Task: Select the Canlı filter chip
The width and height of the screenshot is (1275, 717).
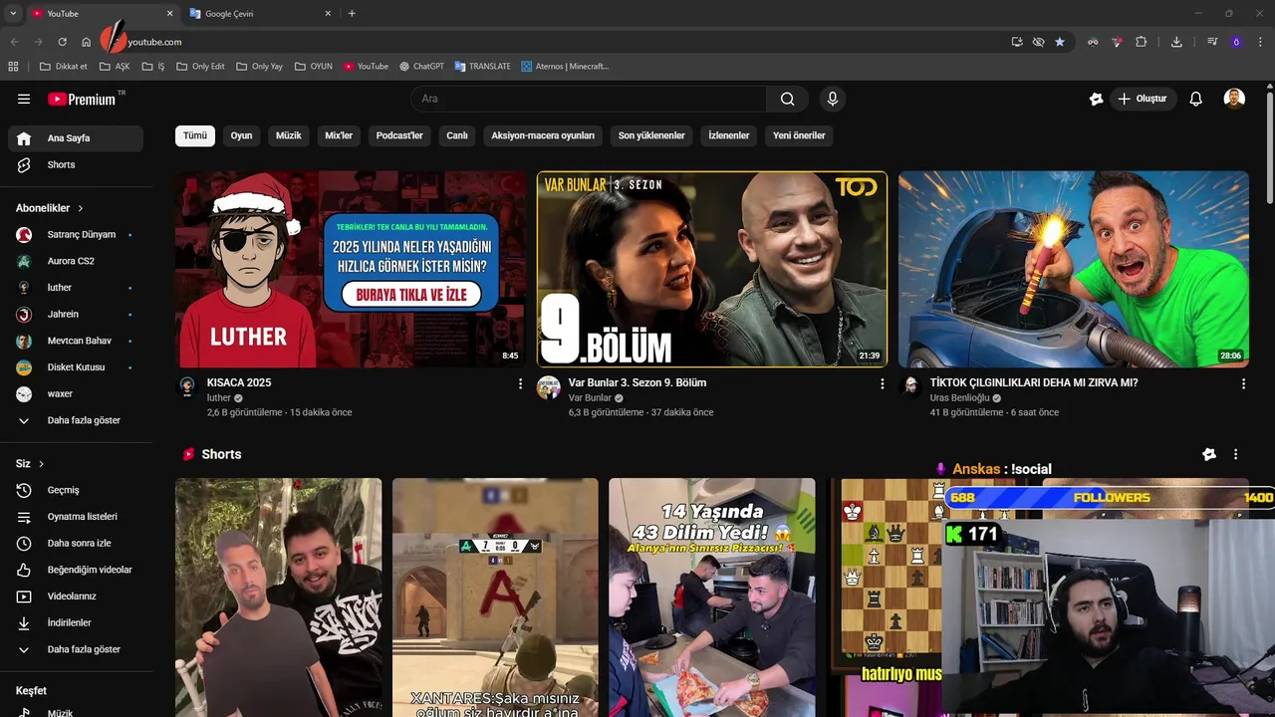Action: (457, 135)
